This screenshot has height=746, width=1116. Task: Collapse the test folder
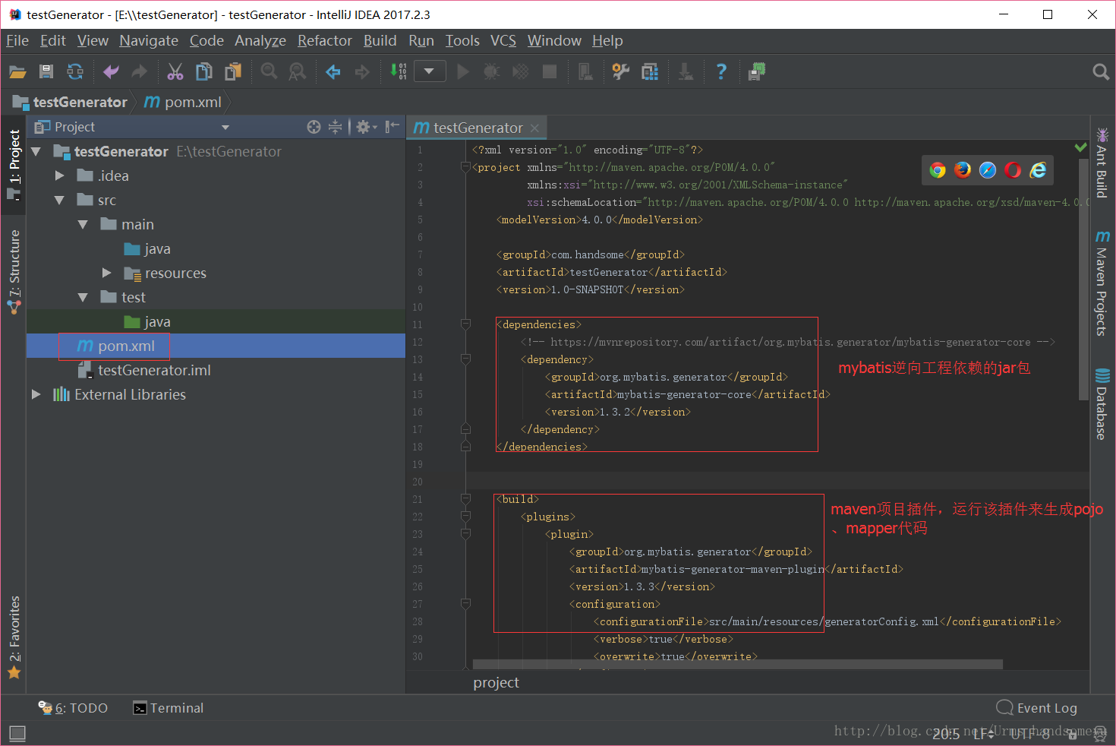click(83, 298)
